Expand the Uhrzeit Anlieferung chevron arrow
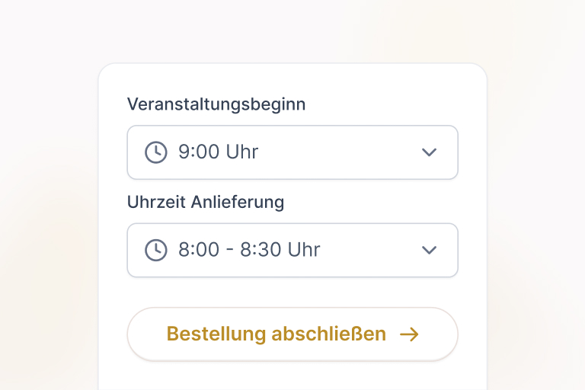 (x=429, y=250)
